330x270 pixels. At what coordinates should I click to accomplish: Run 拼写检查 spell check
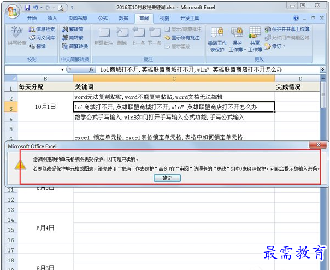[17, 36]
